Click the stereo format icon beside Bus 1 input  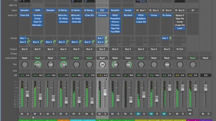[x=137, y=10]
